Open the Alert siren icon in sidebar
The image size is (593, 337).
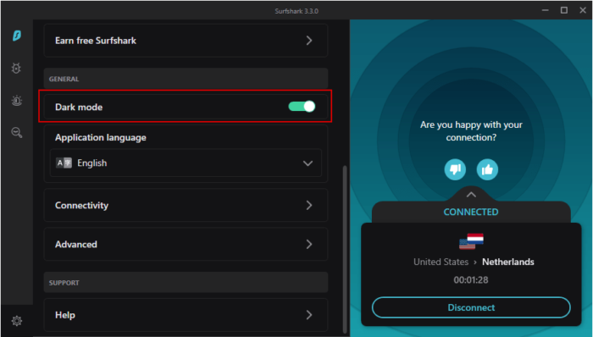(x=17, y=101)
